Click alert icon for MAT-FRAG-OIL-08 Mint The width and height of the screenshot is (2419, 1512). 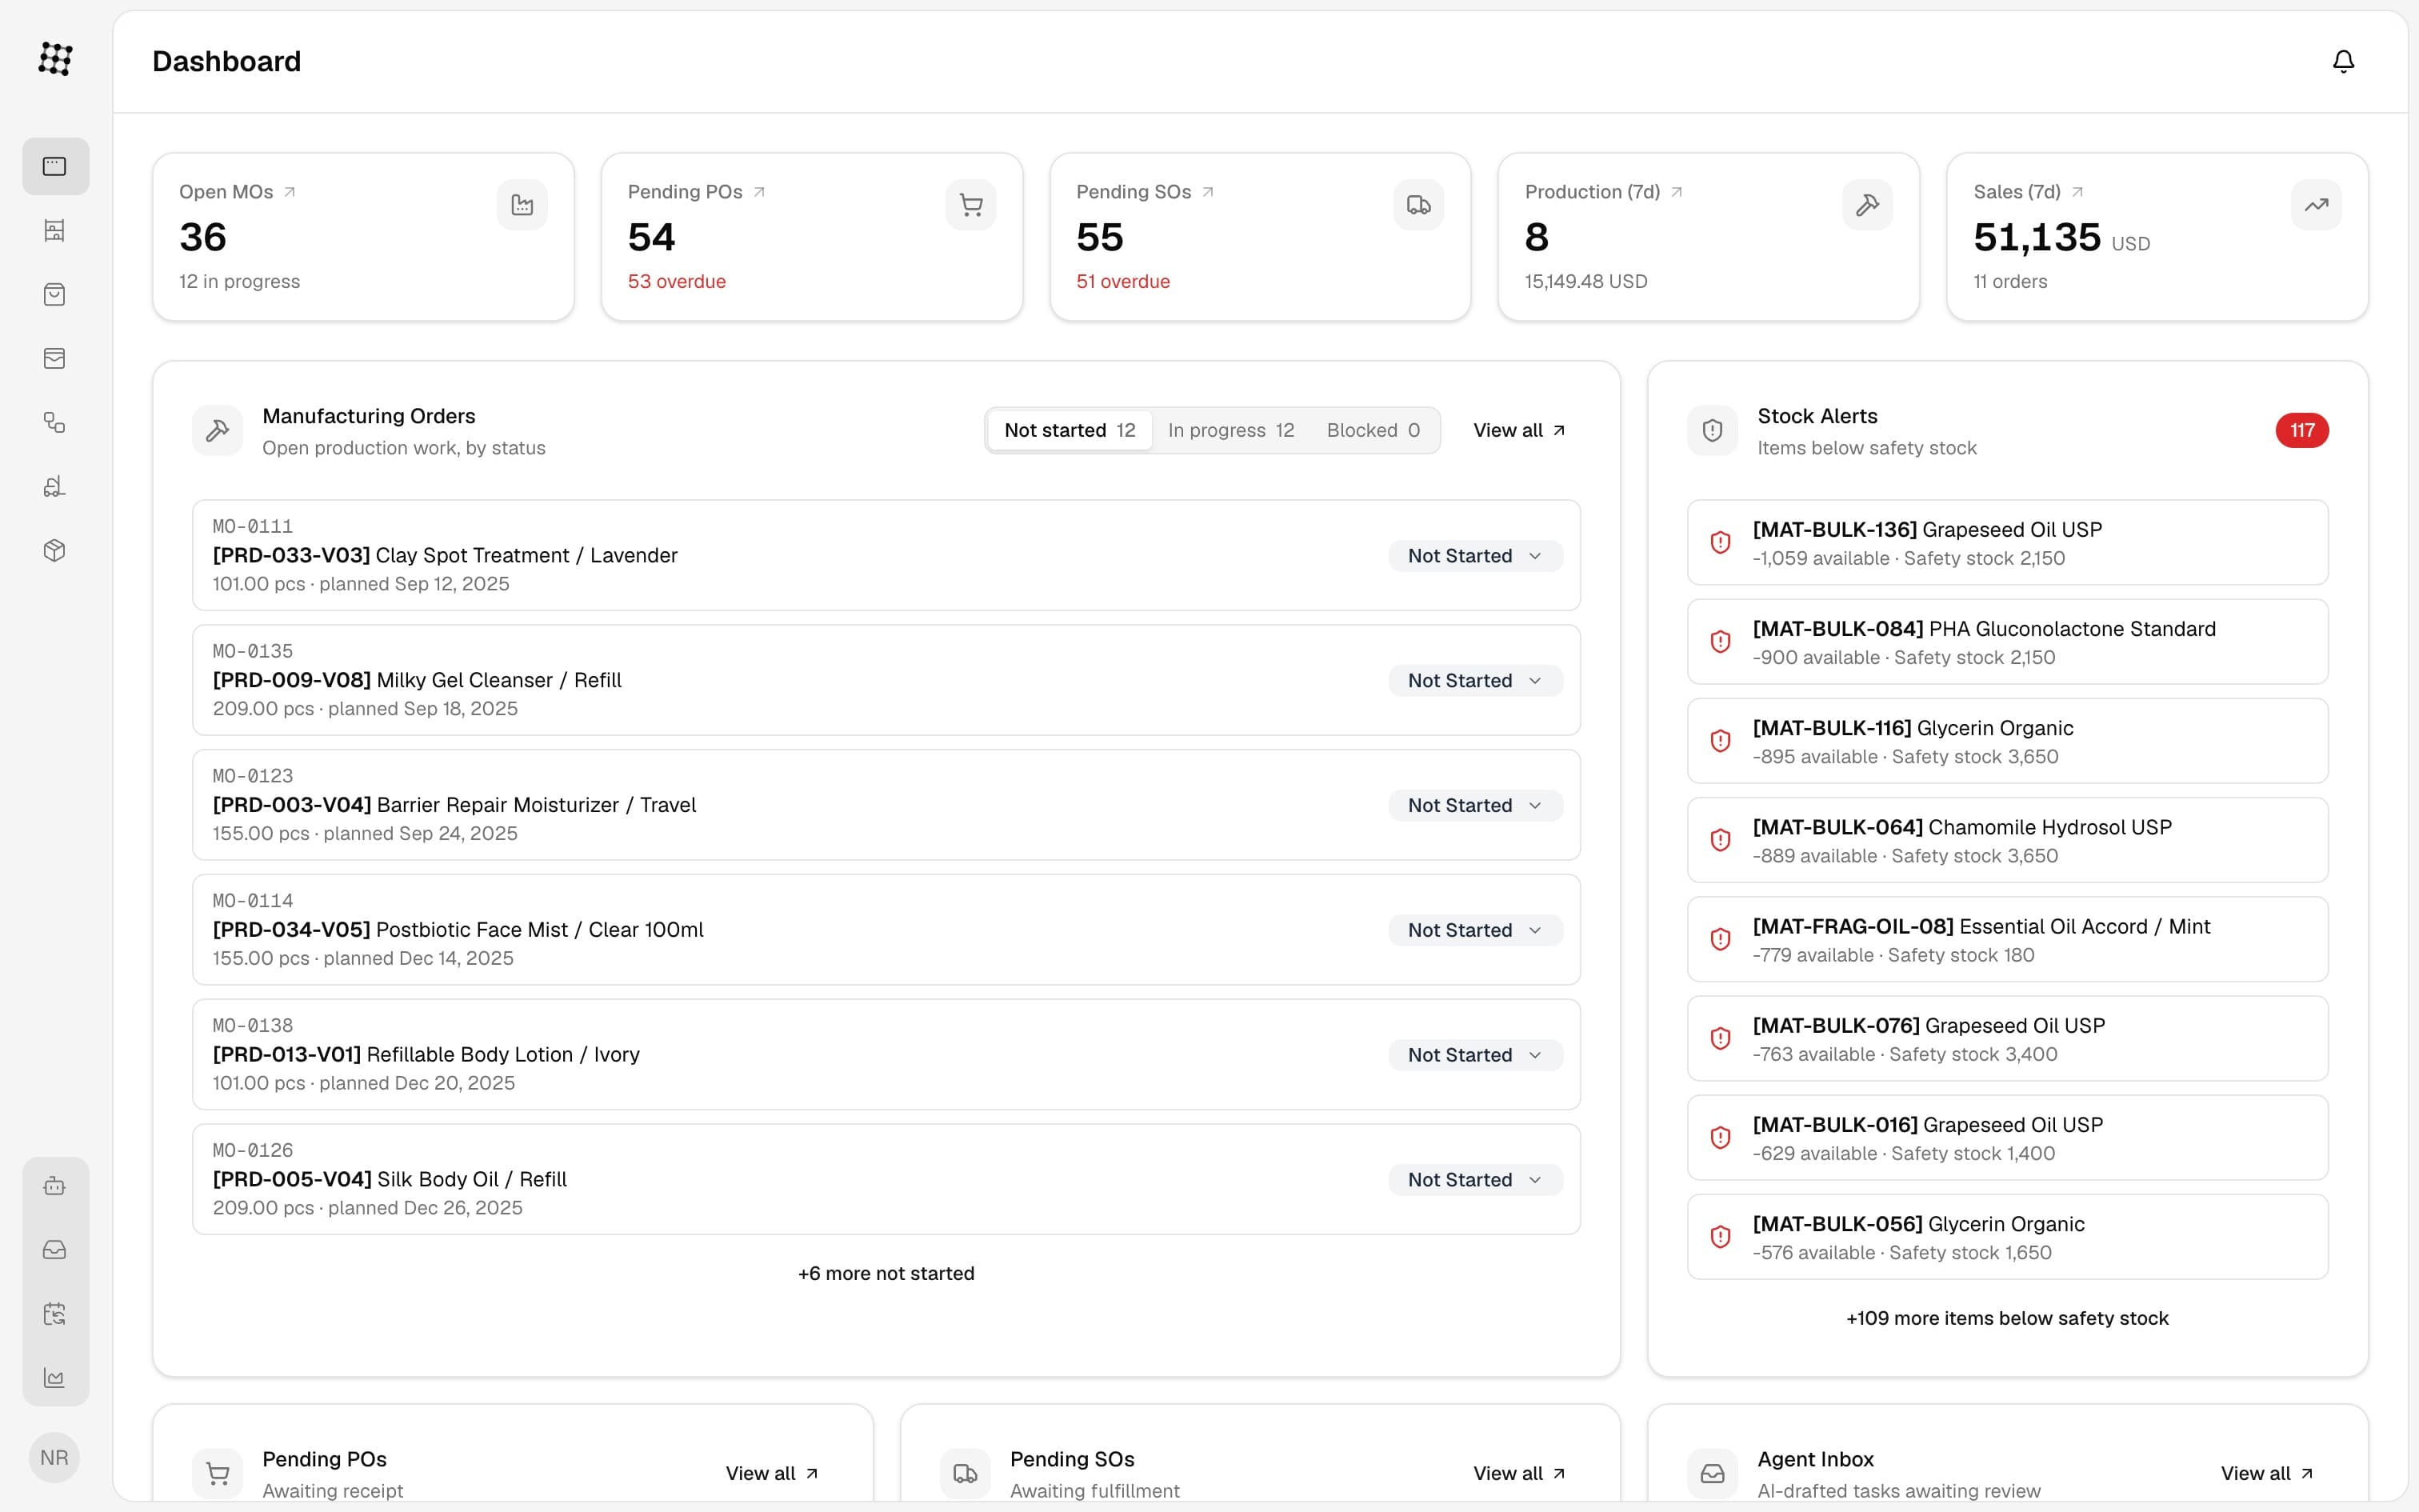pos(1721,939)
